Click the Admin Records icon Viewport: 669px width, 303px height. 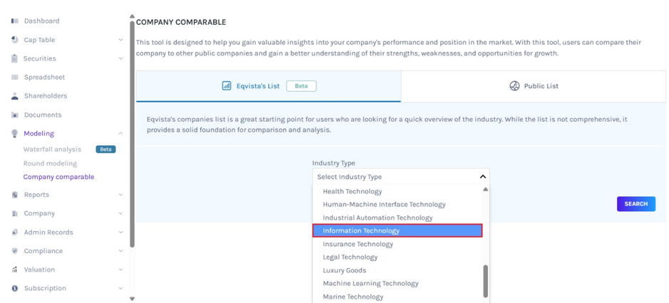(15, 233)
